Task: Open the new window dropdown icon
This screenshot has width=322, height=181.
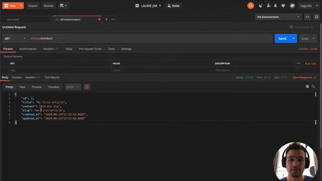Action: (63, 6)
